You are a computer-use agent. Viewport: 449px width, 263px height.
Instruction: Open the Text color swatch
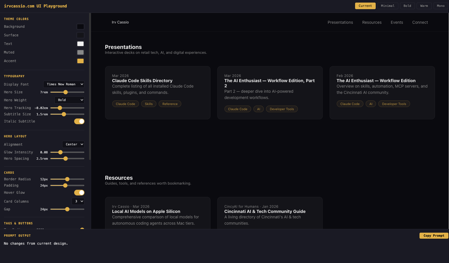point(80,44)
